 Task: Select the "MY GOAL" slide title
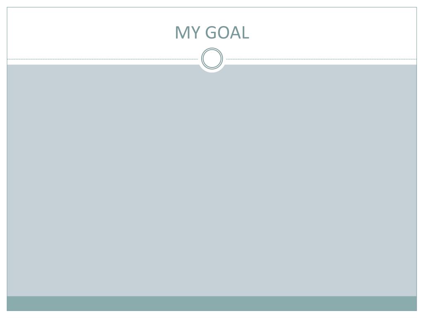point(212,32)
